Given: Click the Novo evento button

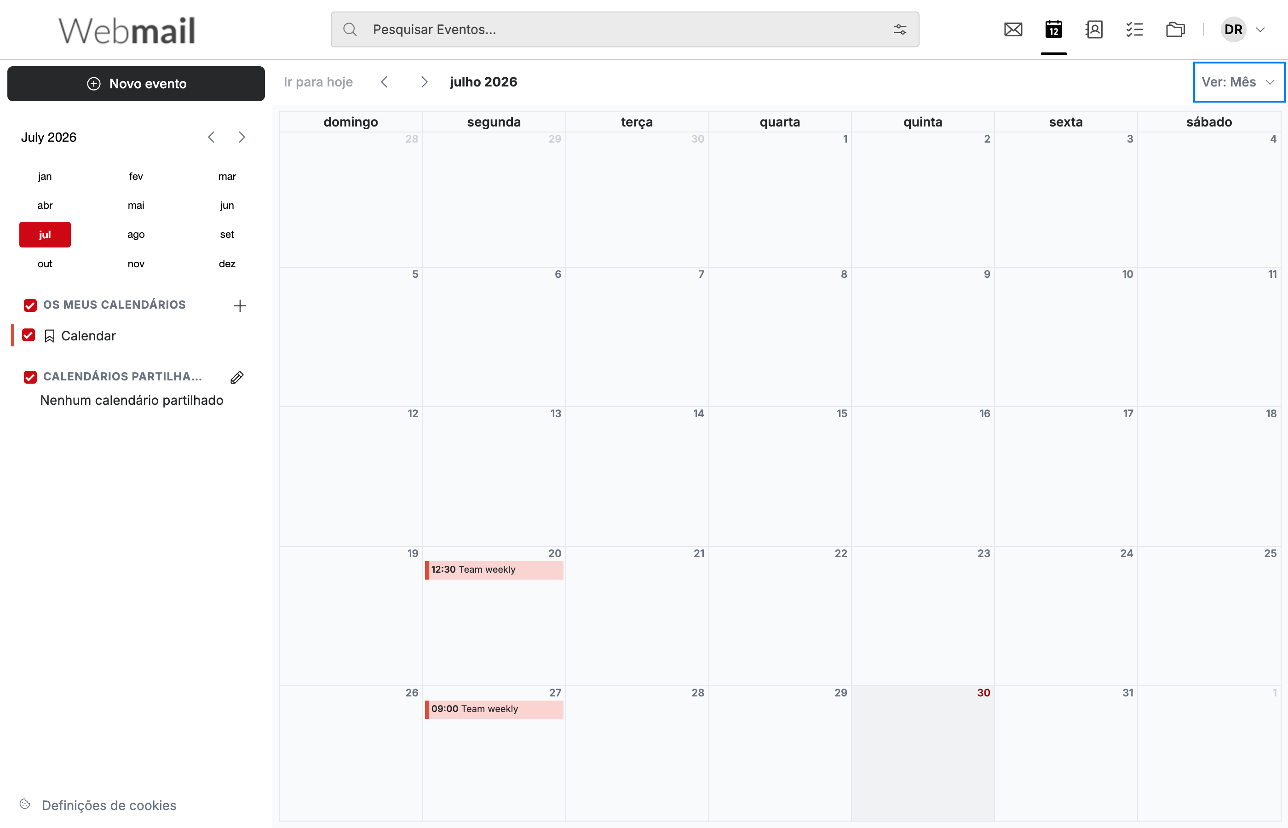Looking at the screenshot, I should (136, 84).
